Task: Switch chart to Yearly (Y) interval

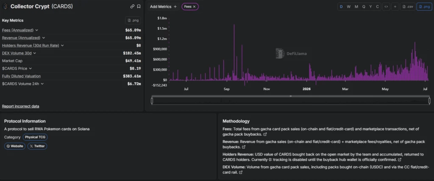Action: tap(370, 7)
